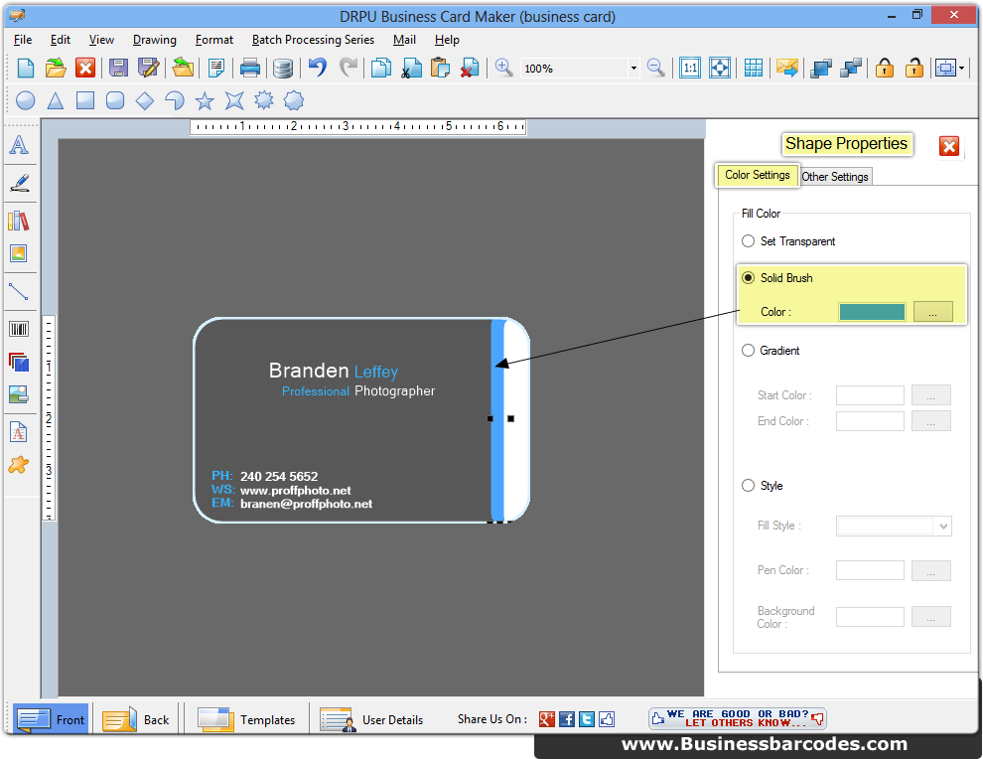The image size is (983, 759).
Task: Redo with the gray arrow icon
Action: click(x=348, y=68)
